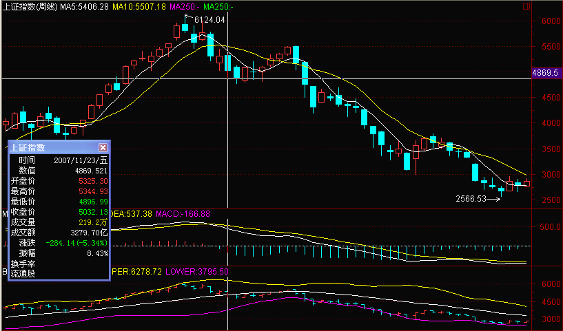Click the green MA250 indicator label
563x331 pixels.
pyautogui.click(x=217, y=6)
